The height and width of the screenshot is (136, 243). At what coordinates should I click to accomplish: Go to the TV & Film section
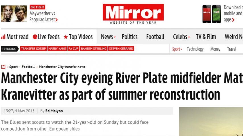[206, 37]
